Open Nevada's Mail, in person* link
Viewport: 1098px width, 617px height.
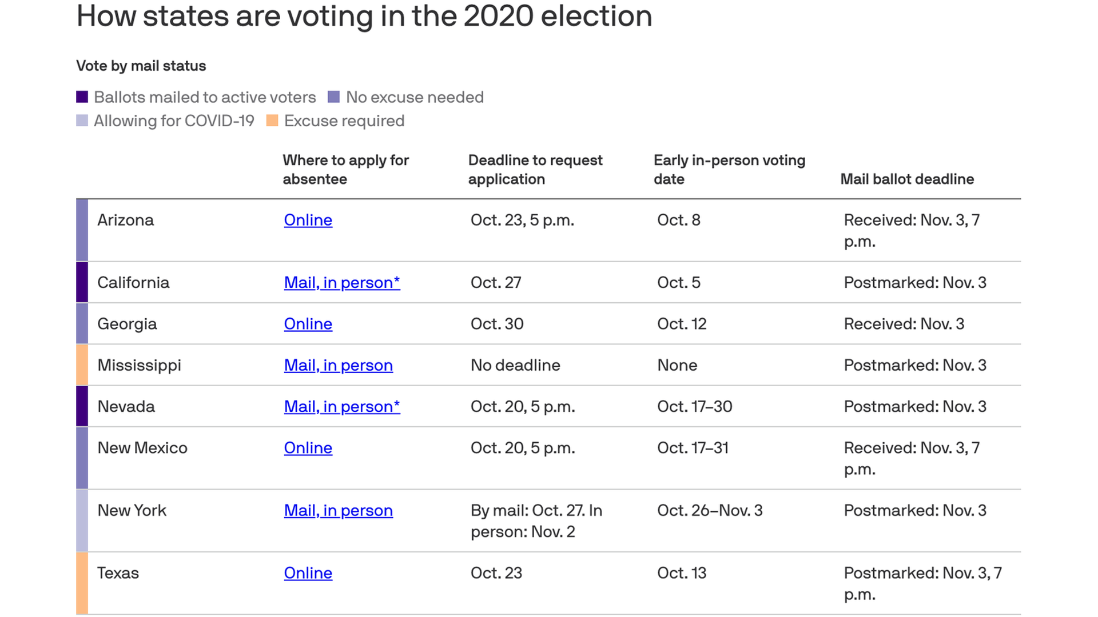pos(342,406)
